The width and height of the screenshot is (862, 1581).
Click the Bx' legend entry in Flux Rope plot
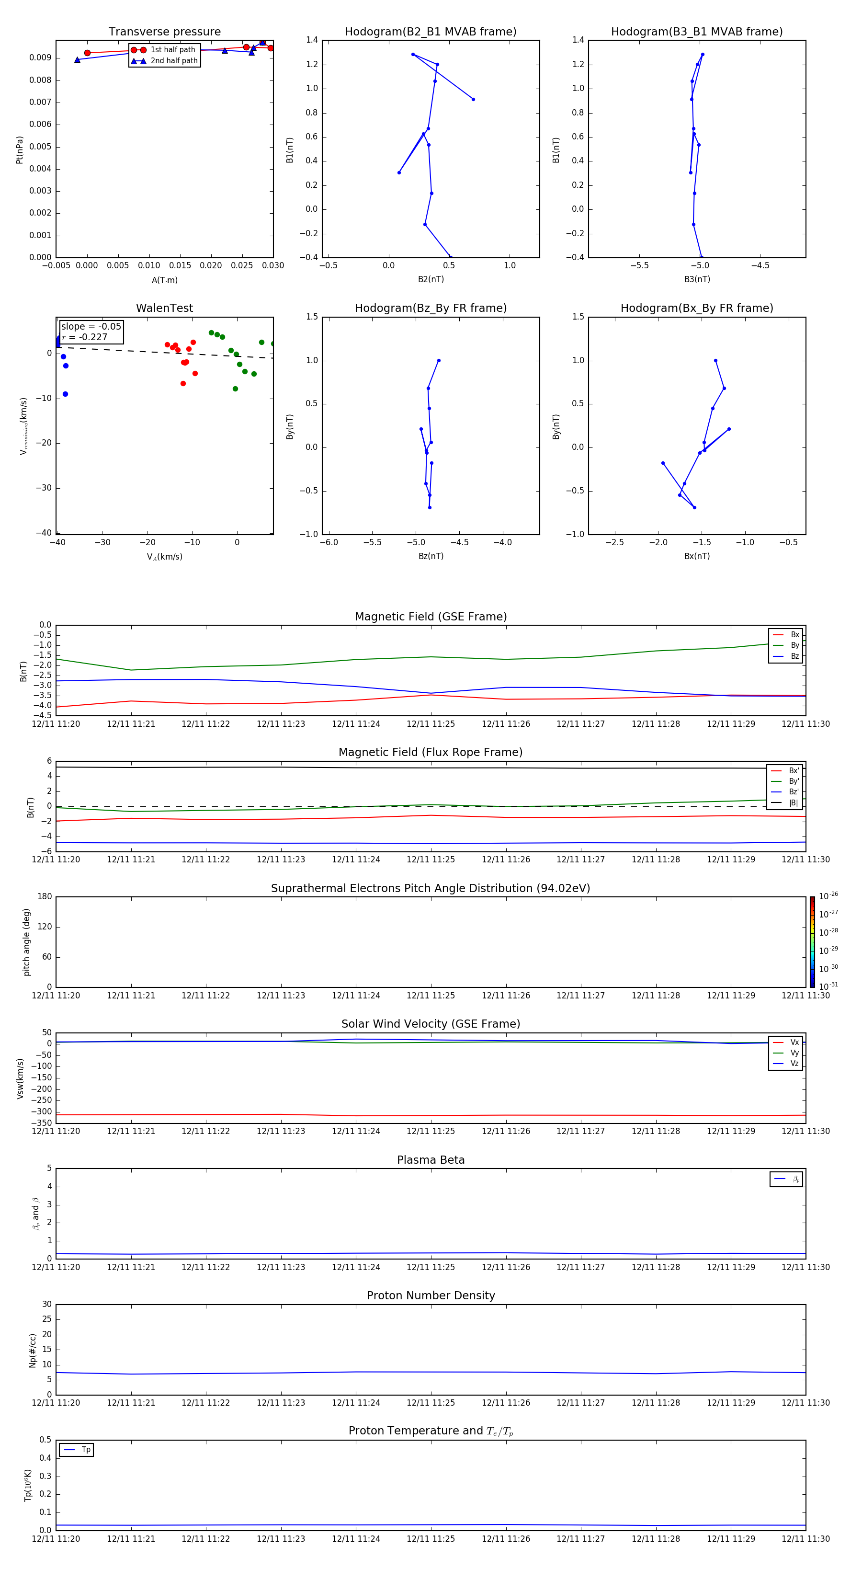click(785, 771)
